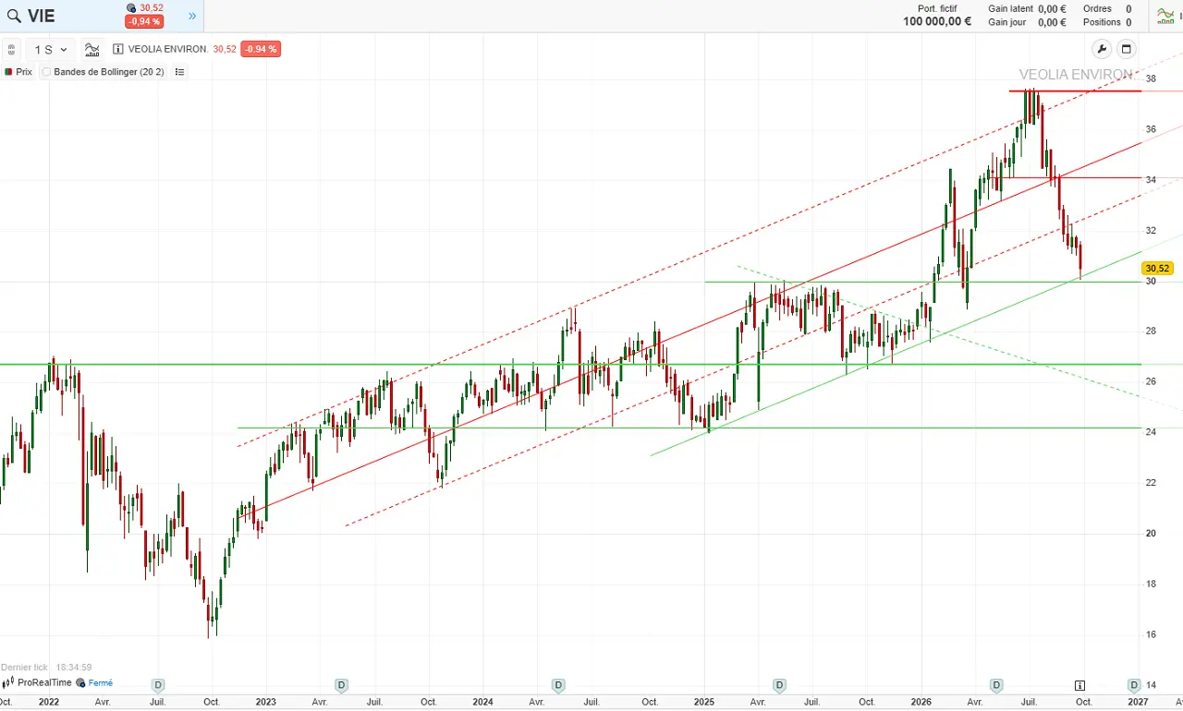Screen dimensions: 1183x711
Task: Click the dividend D marker near Avr. 2025
Action: tap(779, 685)
